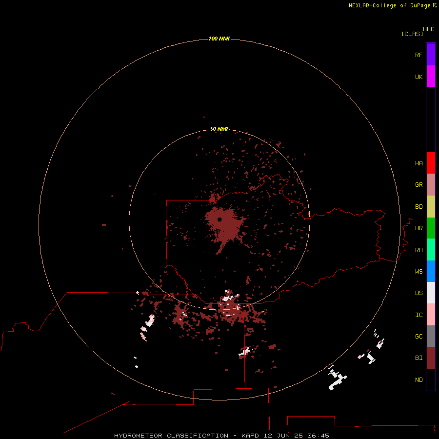Click the HA legend label
This screenshot has width=439, height=439.
point(419,163)
